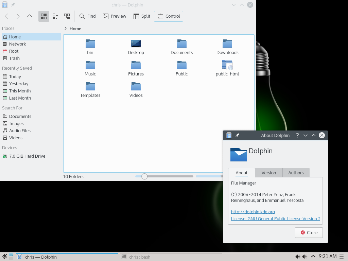Select the bin folder
The image size is (348, 261).
(x=90, y=47)
